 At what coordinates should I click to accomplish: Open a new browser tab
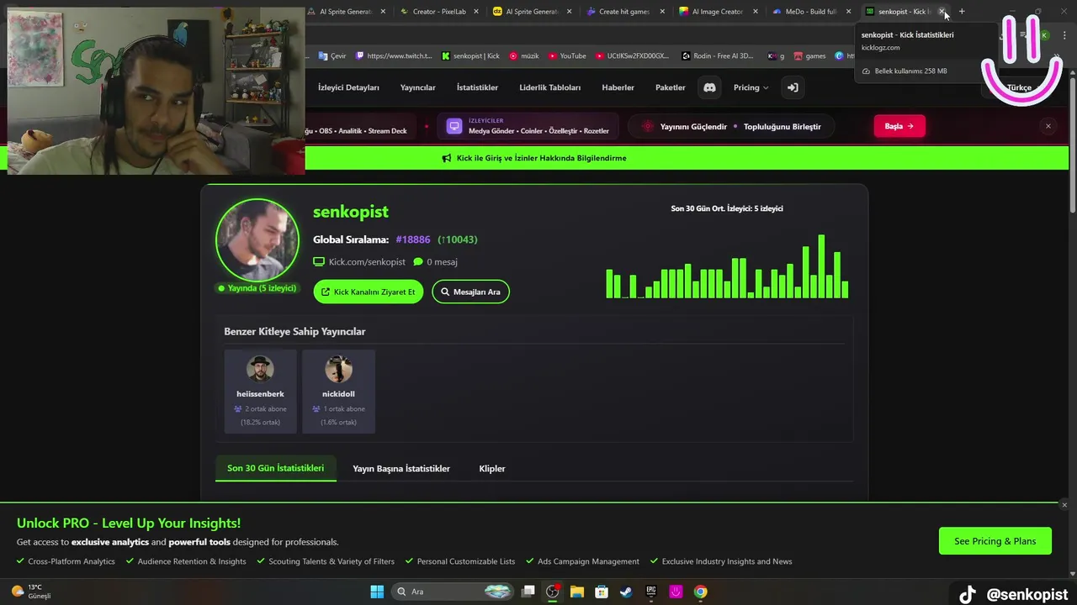pos(962,12)
